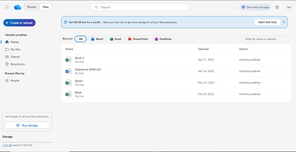Sort by the Opened column header

point(203,49)
